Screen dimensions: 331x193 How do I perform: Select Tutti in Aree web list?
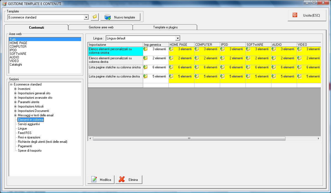click(x=45, y=39)
